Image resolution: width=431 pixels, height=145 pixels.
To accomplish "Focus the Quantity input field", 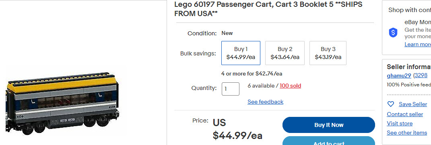I will pos(231,89).
